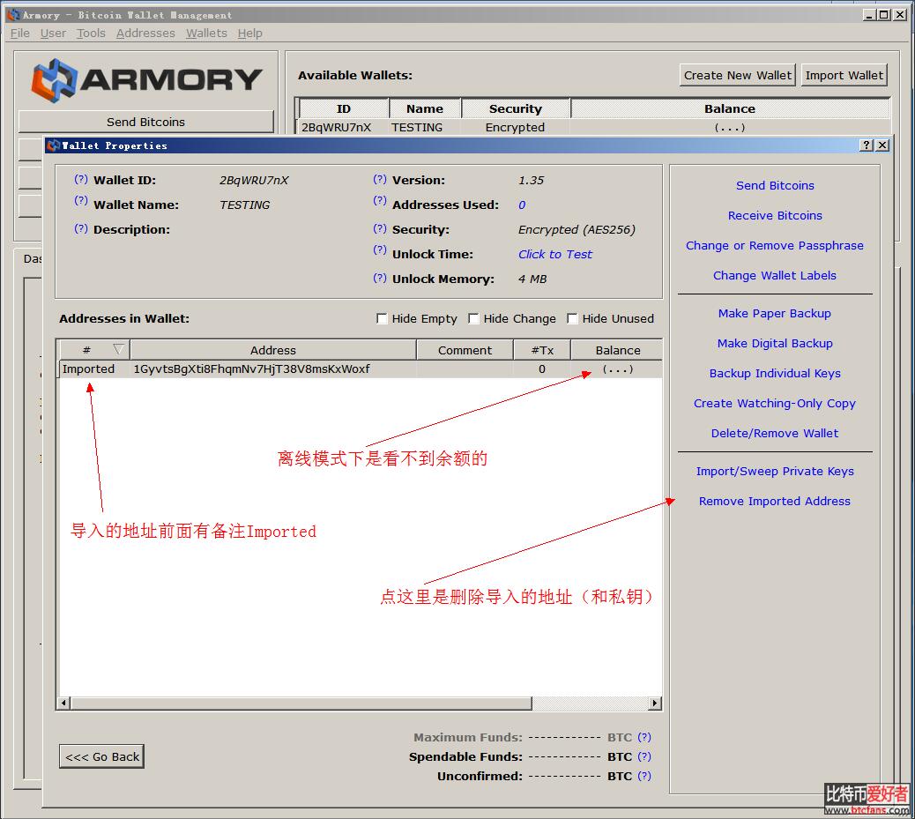Click Delete/Remove Wallet link
This screenshot has width=915, height=819.
pos(775,433)
